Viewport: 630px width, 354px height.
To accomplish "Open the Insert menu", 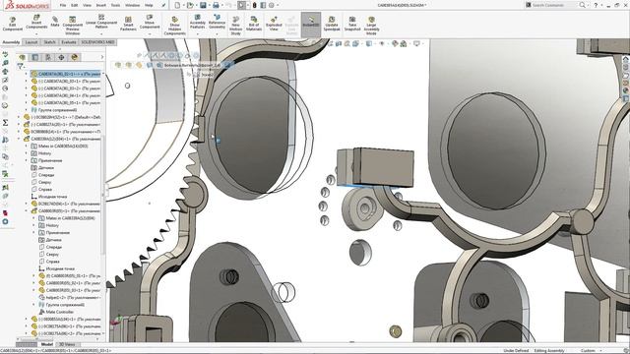I will [x=101, y=5].
